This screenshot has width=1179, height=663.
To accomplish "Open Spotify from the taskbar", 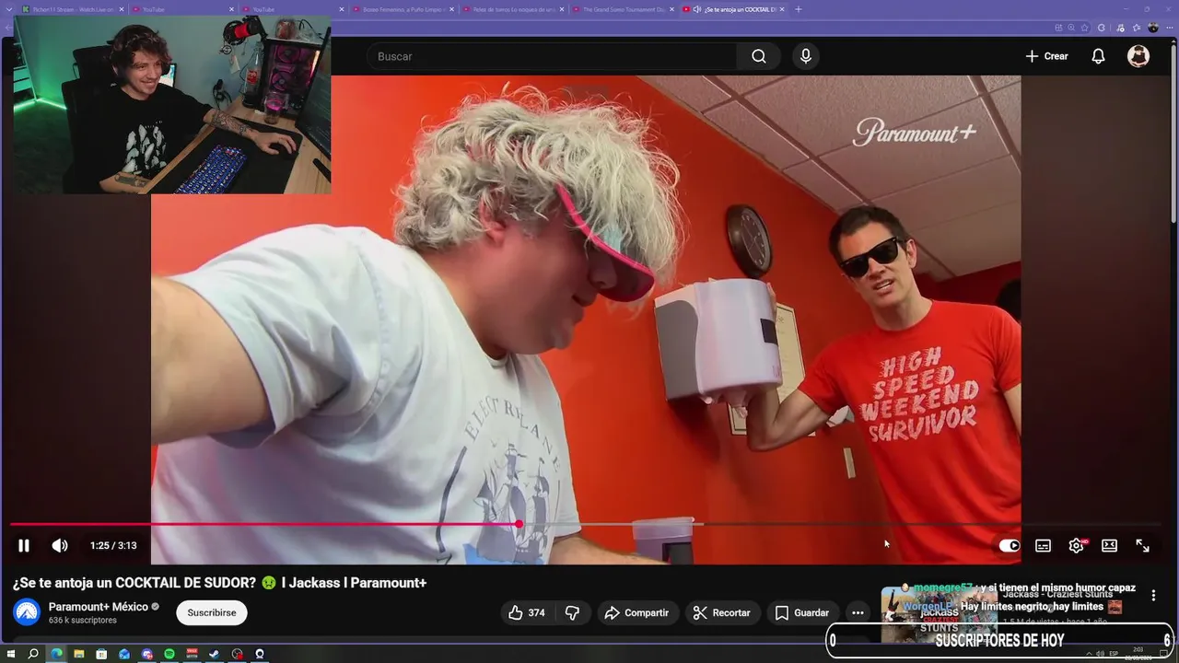I will tap(169, 654).
